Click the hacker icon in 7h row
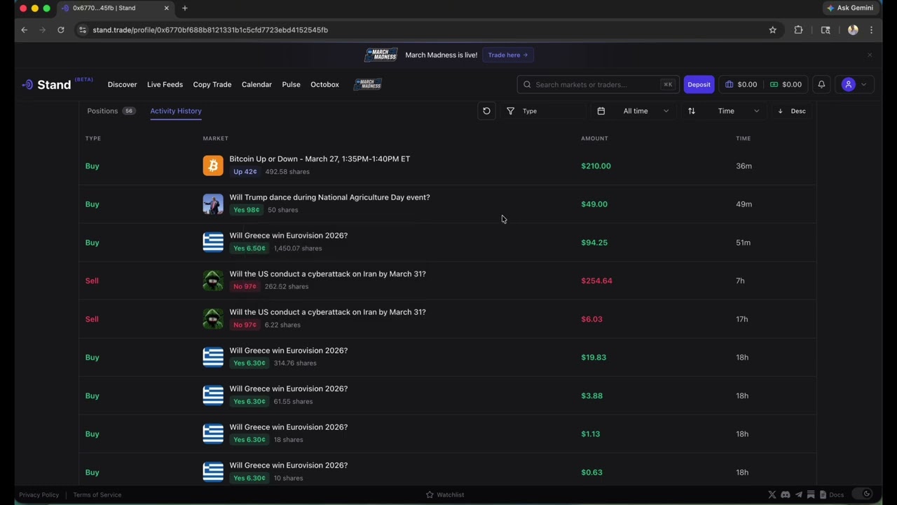This screenshot has width=897, height=505. 213,281
